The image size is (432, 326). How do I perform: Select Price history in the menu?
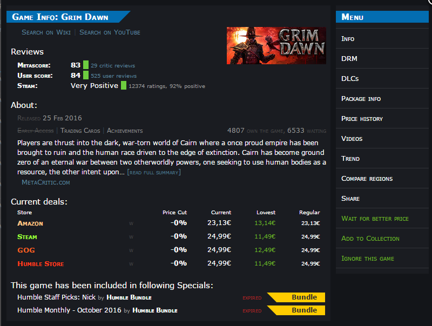click(x=362, y=119)
